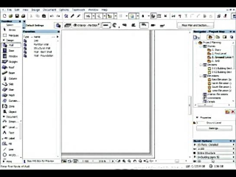This screenshot has width=236, height=177.
Task: Collapse the Design group in the toolbox
Action: (3, 40)
